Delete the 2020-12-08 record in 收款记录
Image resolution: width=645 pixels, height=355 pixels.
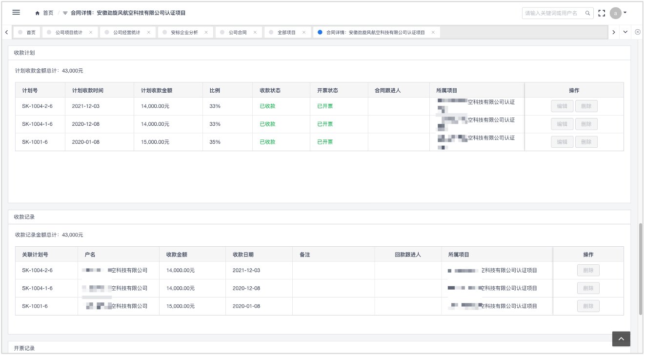[588, 288]
